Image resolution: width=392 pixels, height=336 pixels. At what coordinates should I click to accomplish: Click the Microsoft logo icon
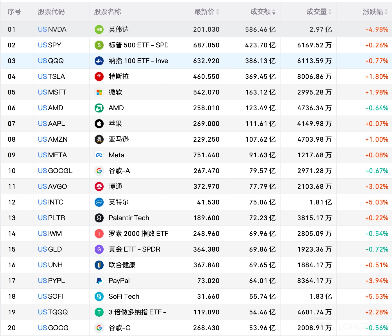point(99,92)
